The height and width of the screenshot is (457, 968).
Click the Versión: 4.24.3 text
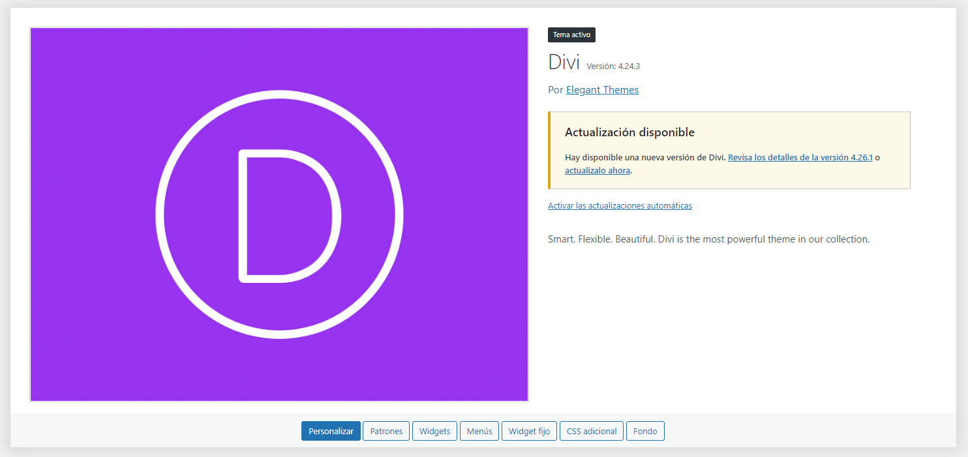point(613,66)
